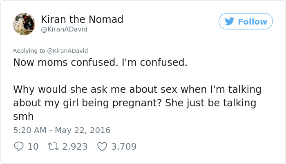Screen dimensions: 286x164
Task: Open the 5:20 AM timestamp link
Action: [x=29, y=130]
